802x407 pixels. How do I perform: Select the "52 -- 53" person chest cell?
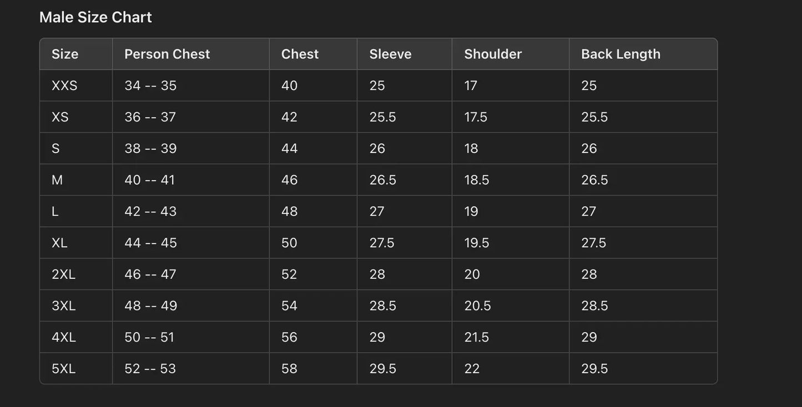(x=150, y=369)
